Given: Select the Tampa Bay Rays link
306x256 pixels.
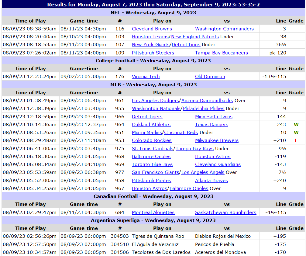Looking at the screenshot, I should pyautogui.click(x=194, y=149).
